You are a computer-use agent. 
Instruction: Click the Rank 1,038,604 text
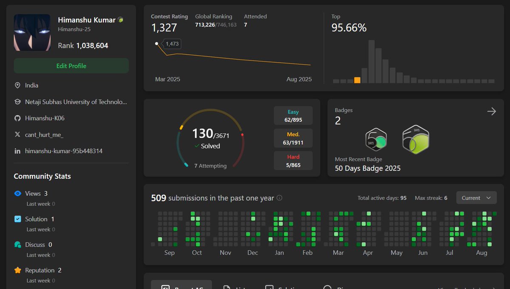click(x=83, y=45)
